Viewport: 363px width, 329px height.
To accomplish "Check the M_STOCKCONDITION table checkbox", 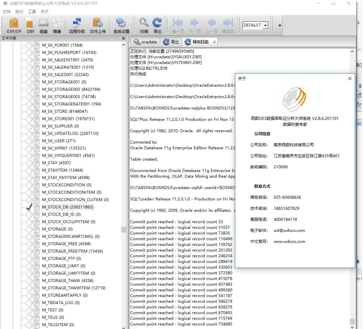I will (30, 185).
